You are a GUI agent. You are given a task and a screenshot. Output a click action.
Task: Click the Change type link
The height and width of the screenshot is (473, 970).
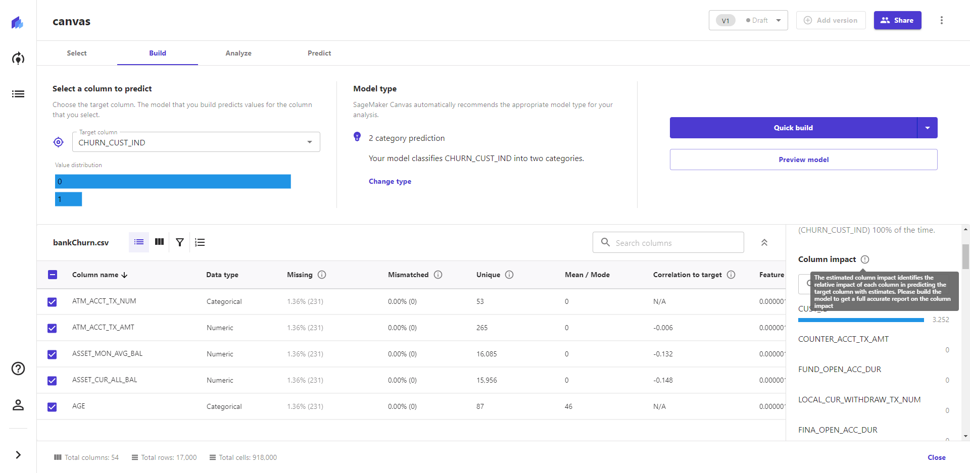click(x=390, y=181)
